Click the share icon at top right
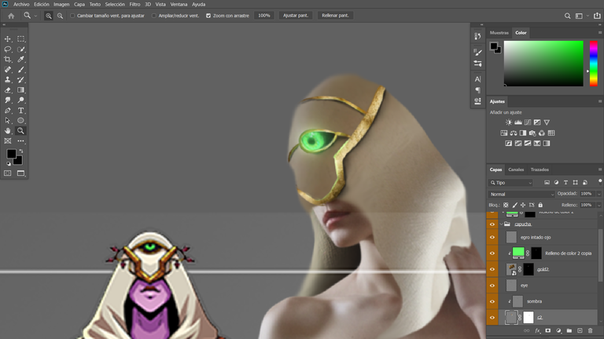This screenshot has height=339, width=604. 597,16
